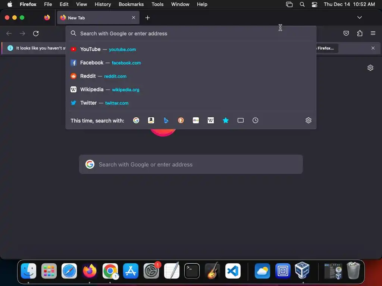Viewport: 382px width, 286px height.
Task: Open macOS Control Center in menu bar
Action: 314,4
